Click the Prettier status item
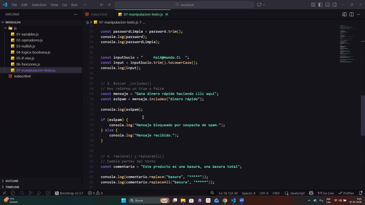This screenshot has width=365, height=205. coord(346,193)
